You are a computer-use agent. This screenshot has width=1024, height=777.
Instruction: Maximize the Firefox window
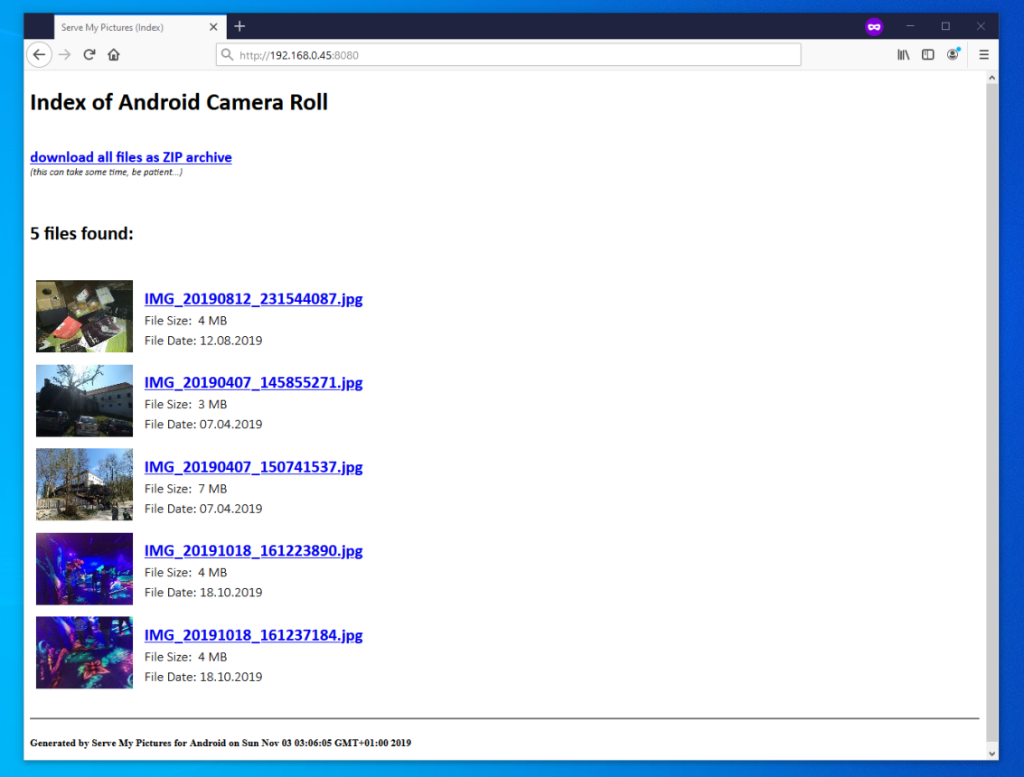945,27
